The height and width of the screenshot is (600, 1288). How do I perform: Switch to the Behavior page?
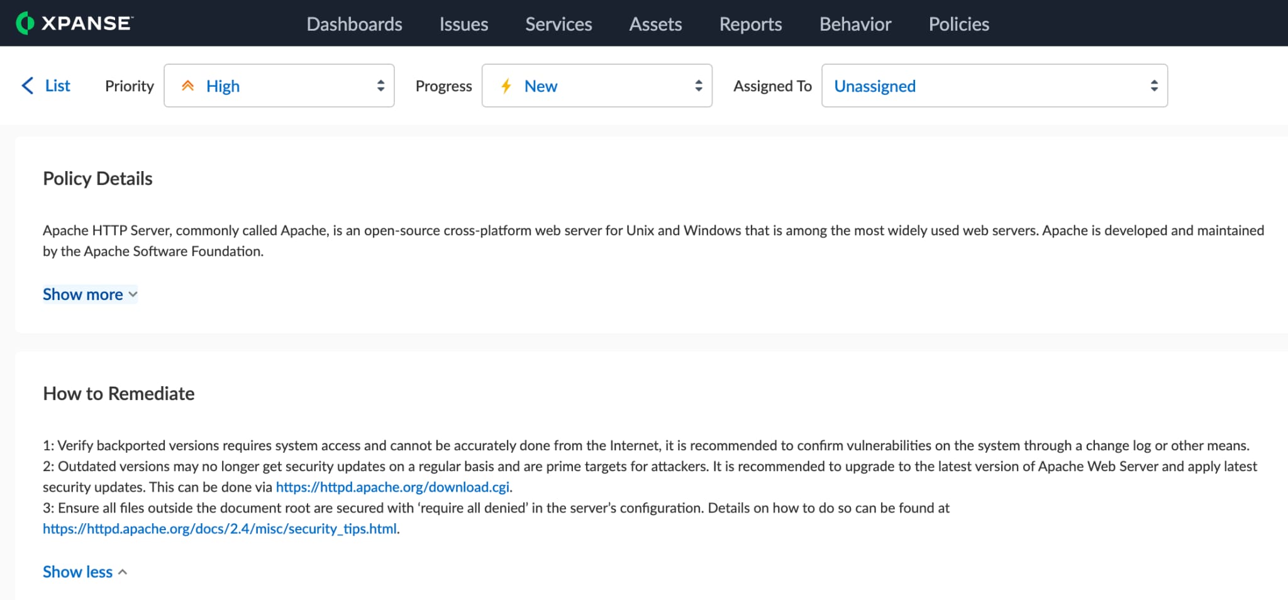tap(855, 24)
